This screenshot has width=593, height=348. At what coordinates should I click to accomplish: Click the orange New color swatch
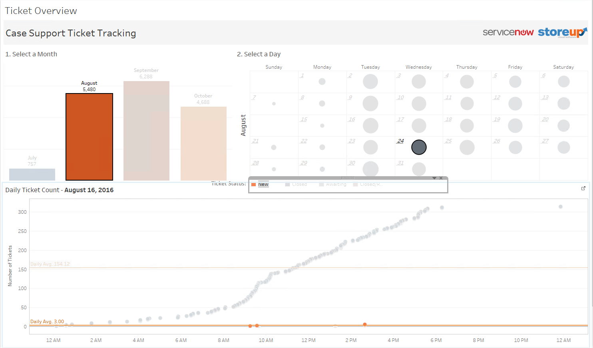click(x=255, y=184)
